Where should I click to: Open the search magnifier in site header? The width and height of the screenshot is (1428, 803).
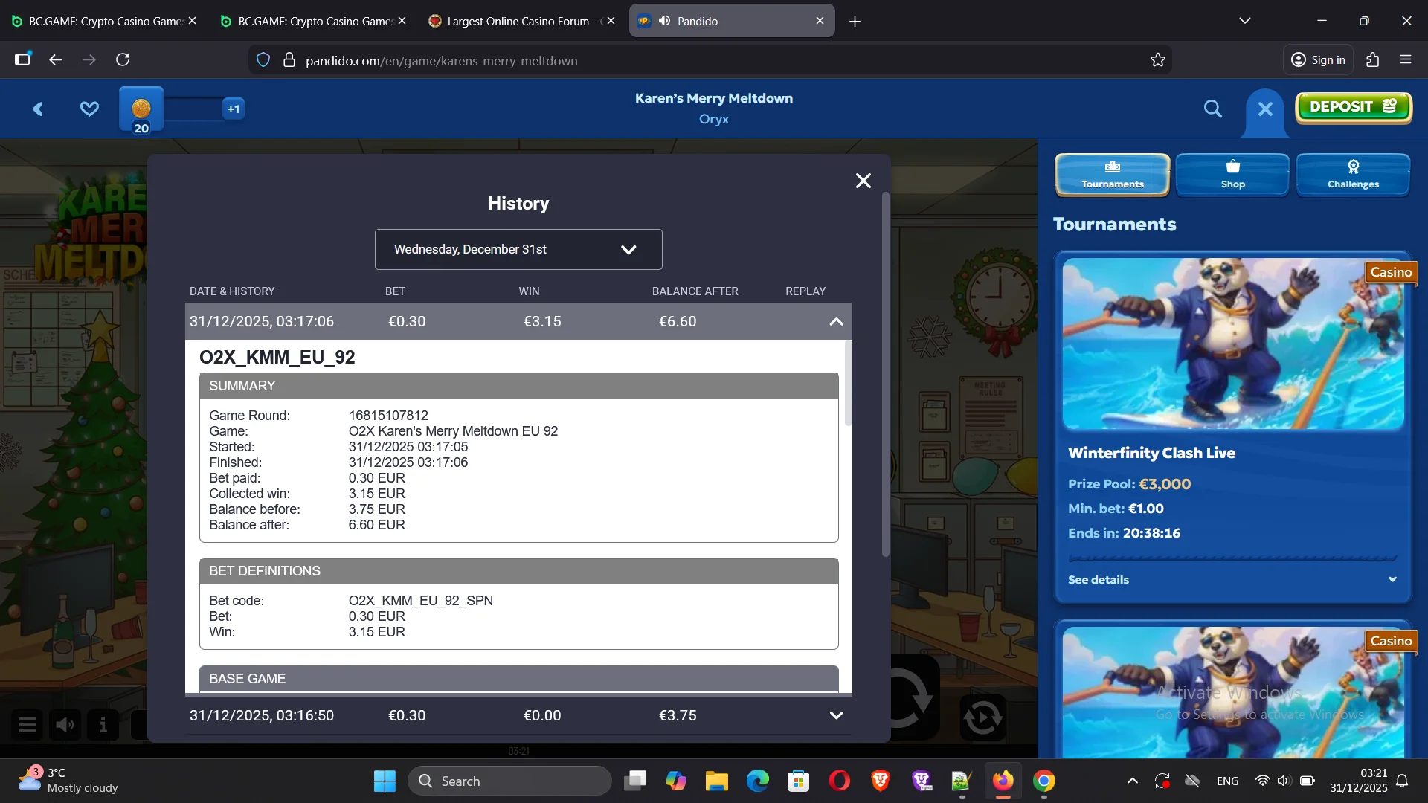1213,109
